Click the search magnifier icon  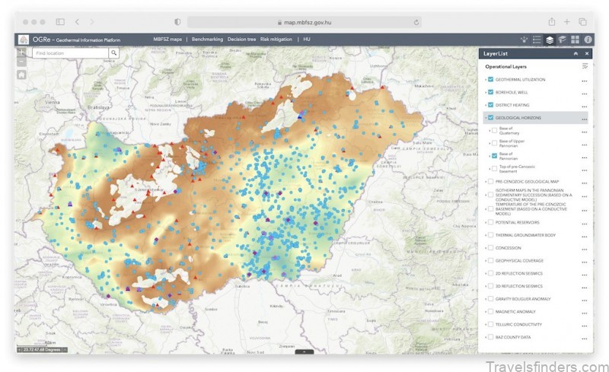click(x=113, y=53)
